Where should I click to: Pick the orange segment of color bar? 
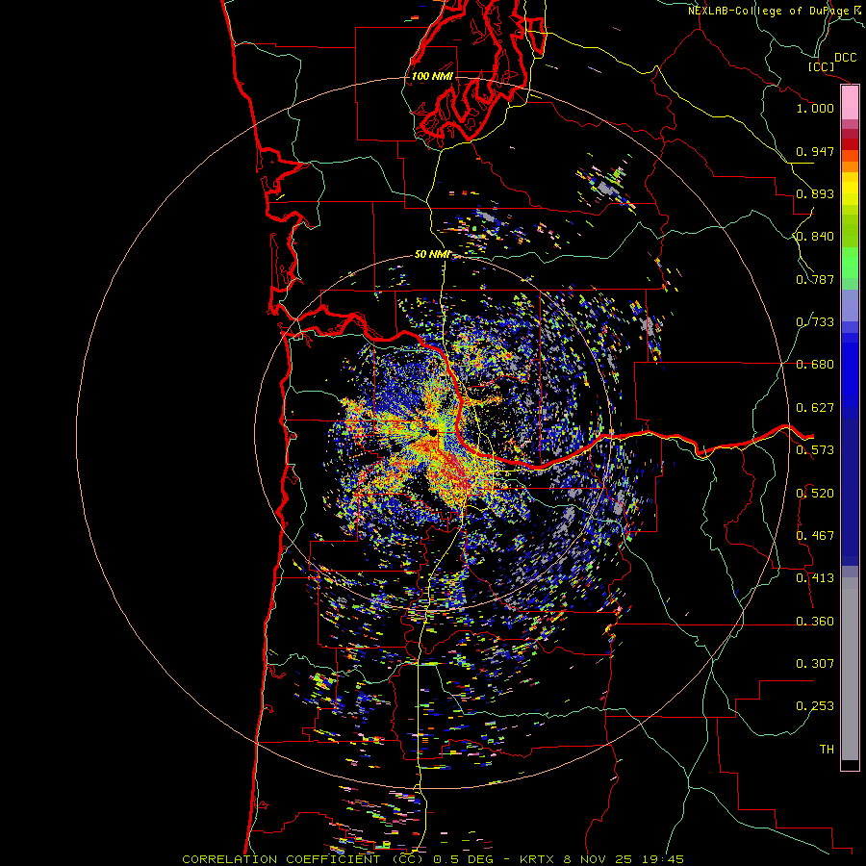(x=850, y=166)
